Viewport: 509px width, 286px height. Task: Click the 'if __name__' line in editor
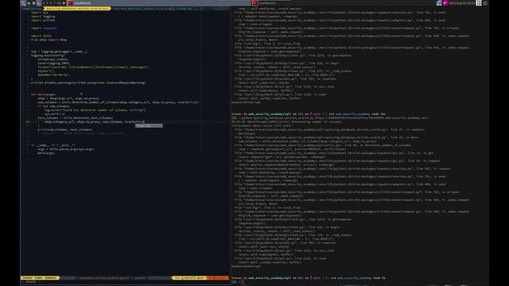coord(53,145)
